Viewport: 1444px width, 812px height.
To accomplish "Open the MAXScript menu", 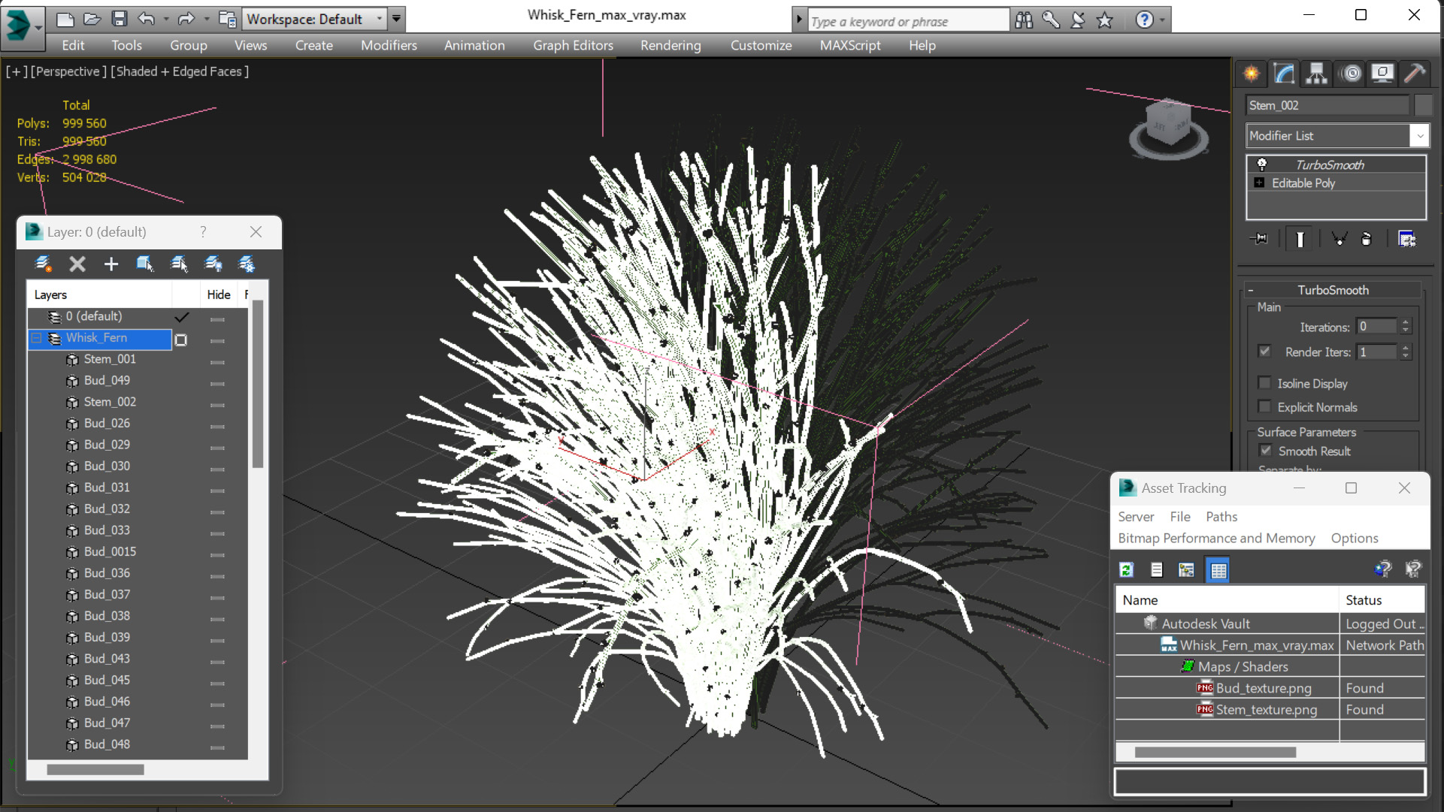I will (850, 45).
